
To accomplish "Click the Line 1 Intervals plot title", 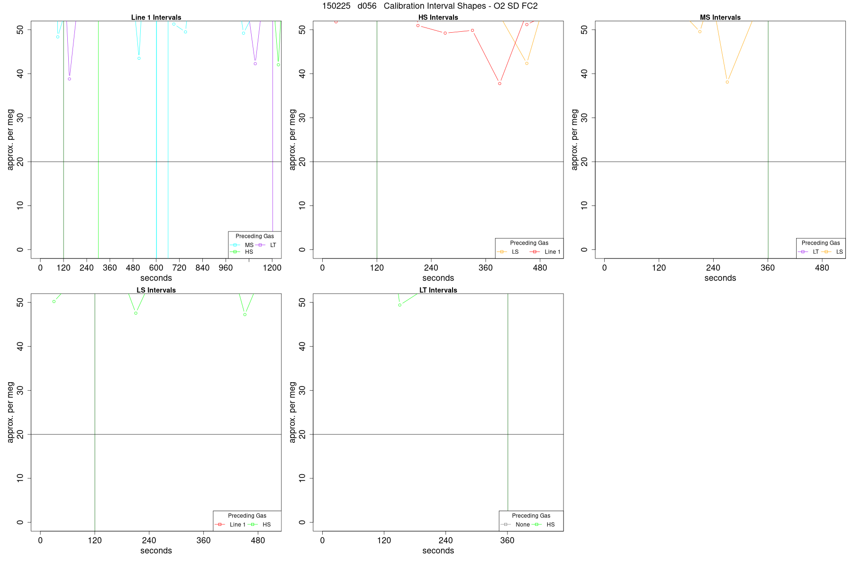I will (156, 18).
